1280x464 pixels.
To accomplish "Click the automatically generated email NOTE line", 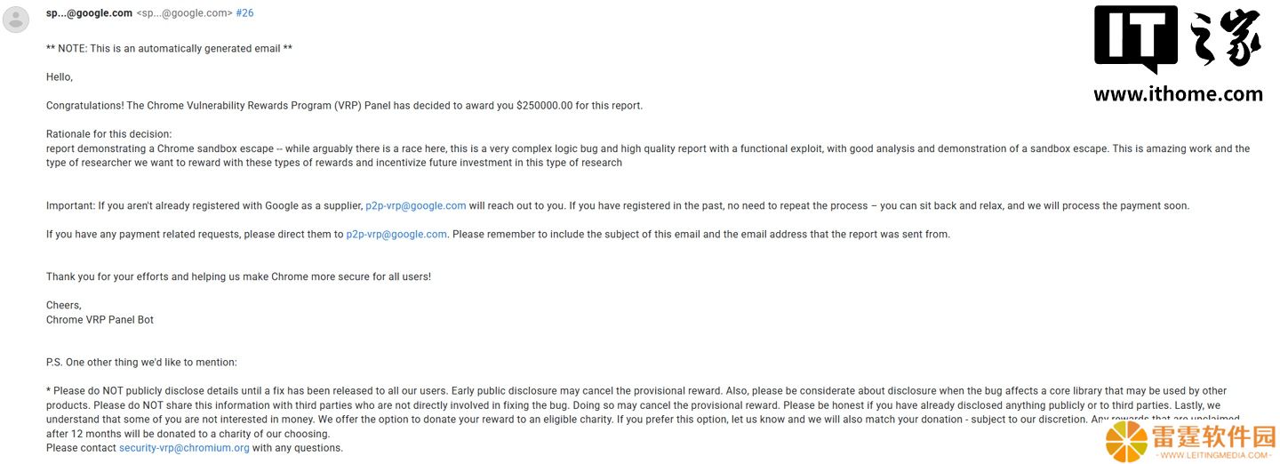I will pos(169,49).
